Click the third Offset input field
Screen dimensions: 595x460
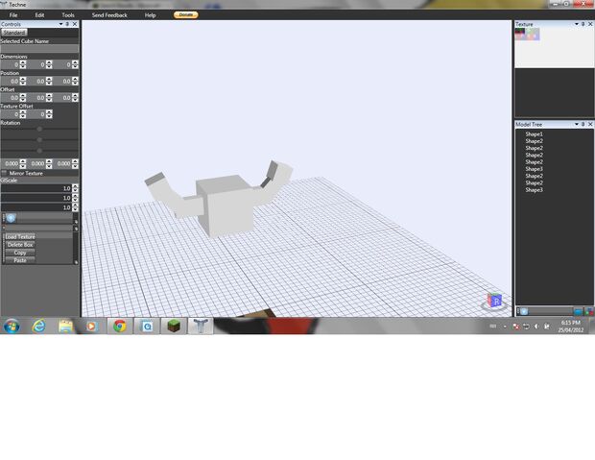click(x=62, y=98)
